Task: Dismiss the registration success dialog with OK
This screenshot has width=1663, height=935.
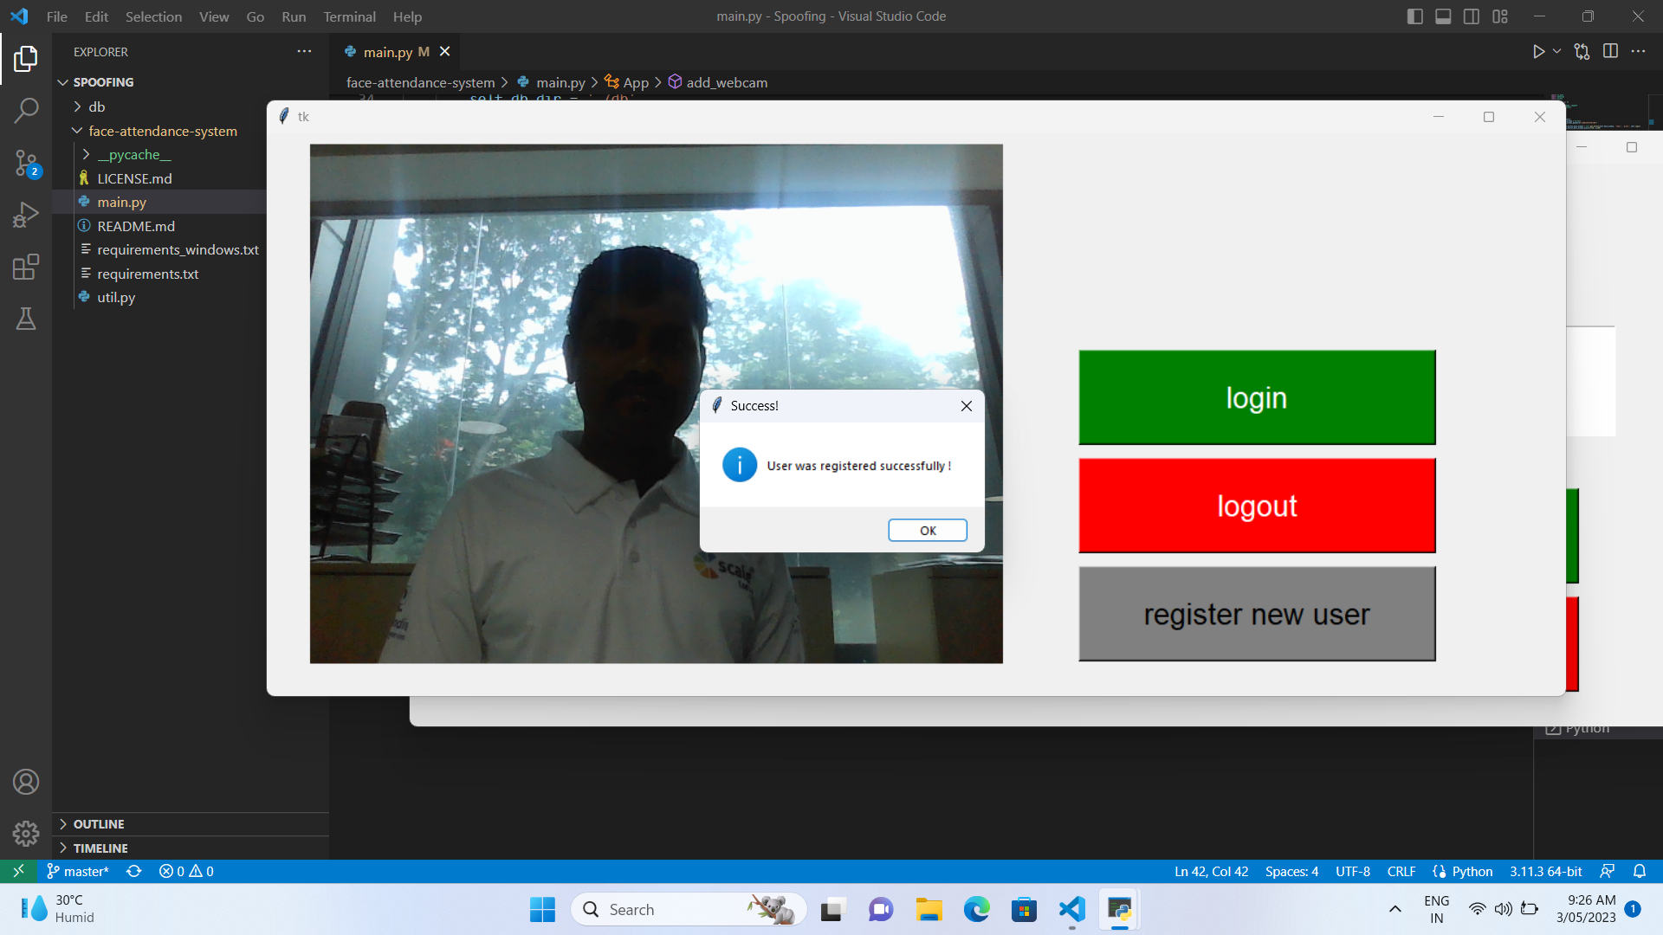Action: (x=927, y=530)
